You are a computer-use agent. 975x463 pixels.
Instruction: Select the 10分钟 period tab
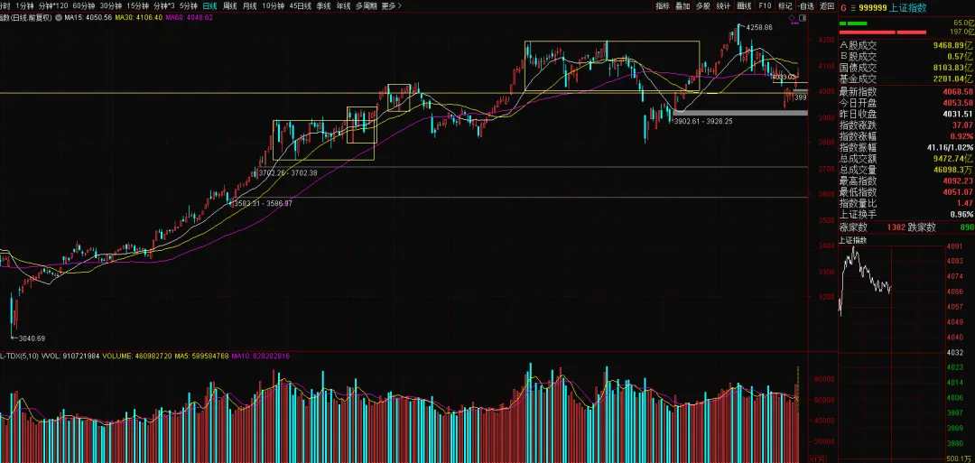pyautogui.click(x=273, y=5)
